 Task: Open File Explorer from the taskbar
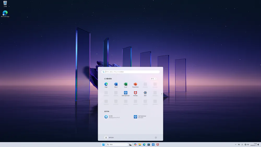[x=140, y=145]
